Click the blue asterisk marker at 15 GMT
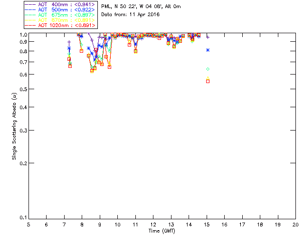Viewport: 304px width, 243px height. pos(208,50)
